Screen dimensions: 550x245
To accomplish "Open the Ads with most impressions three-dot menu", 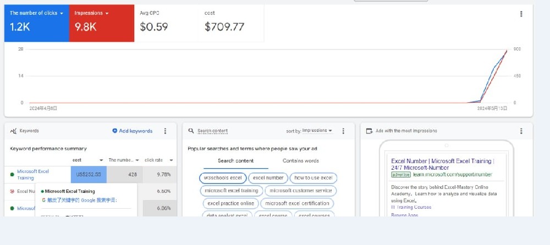I will (521, 131).
